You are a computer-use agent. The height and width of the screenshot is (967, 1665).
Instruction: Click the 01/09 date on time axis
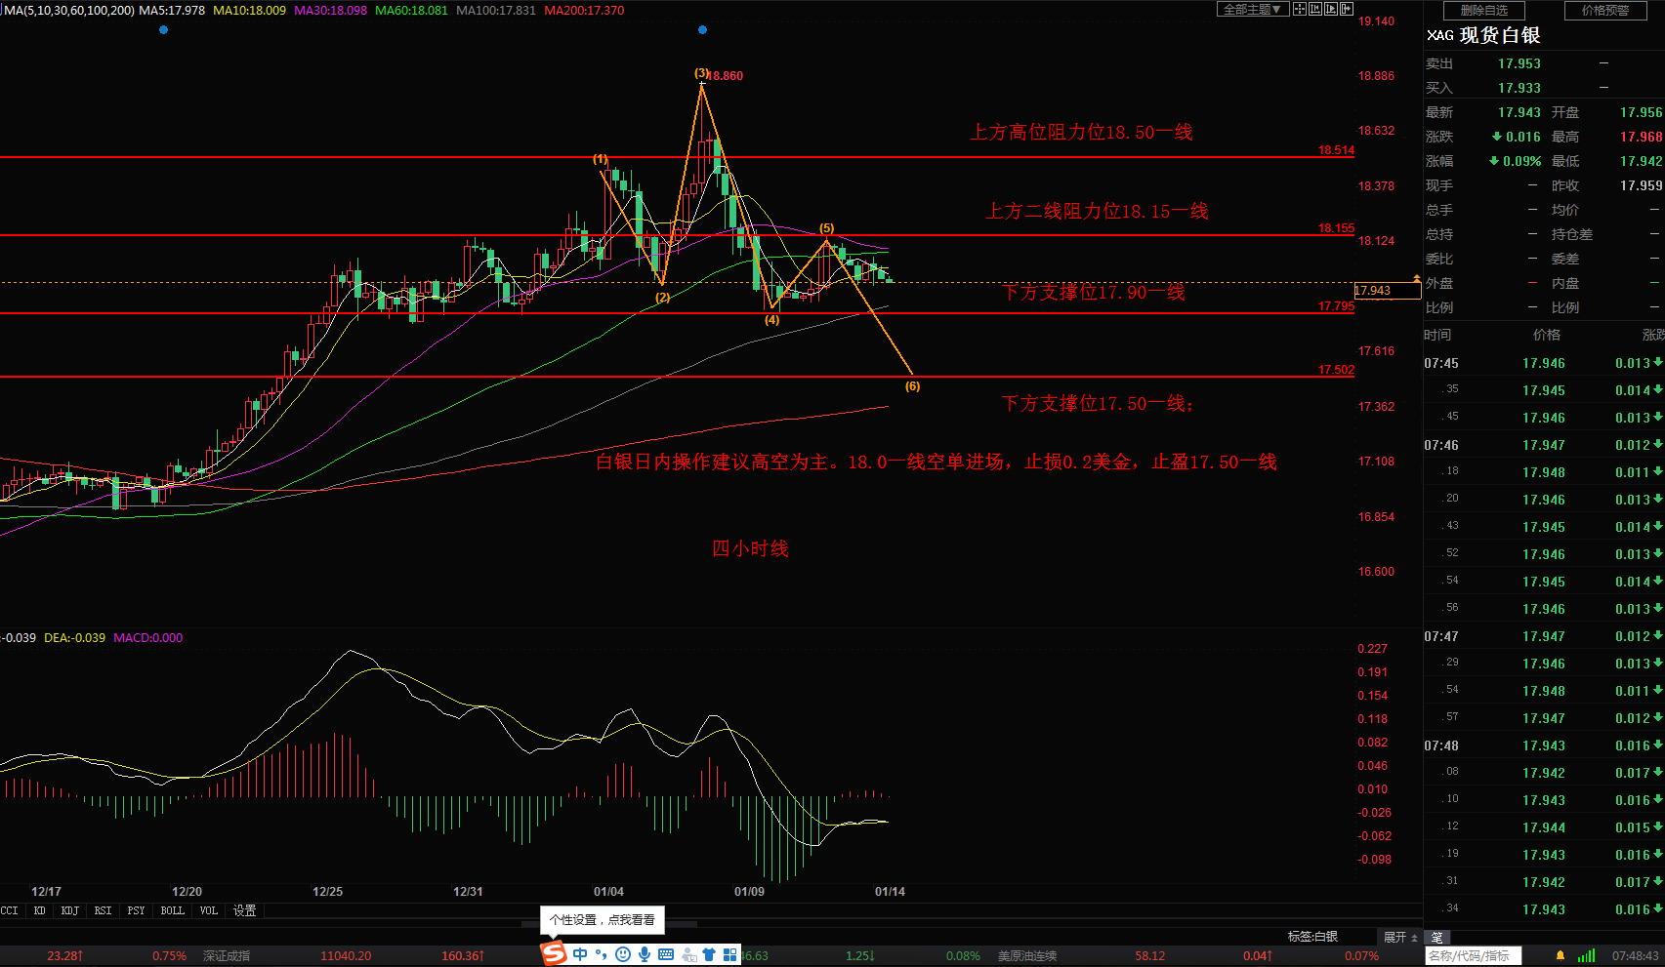(x=749, y=891)
